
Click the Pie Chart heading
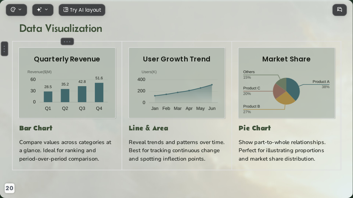coord(255,128)
